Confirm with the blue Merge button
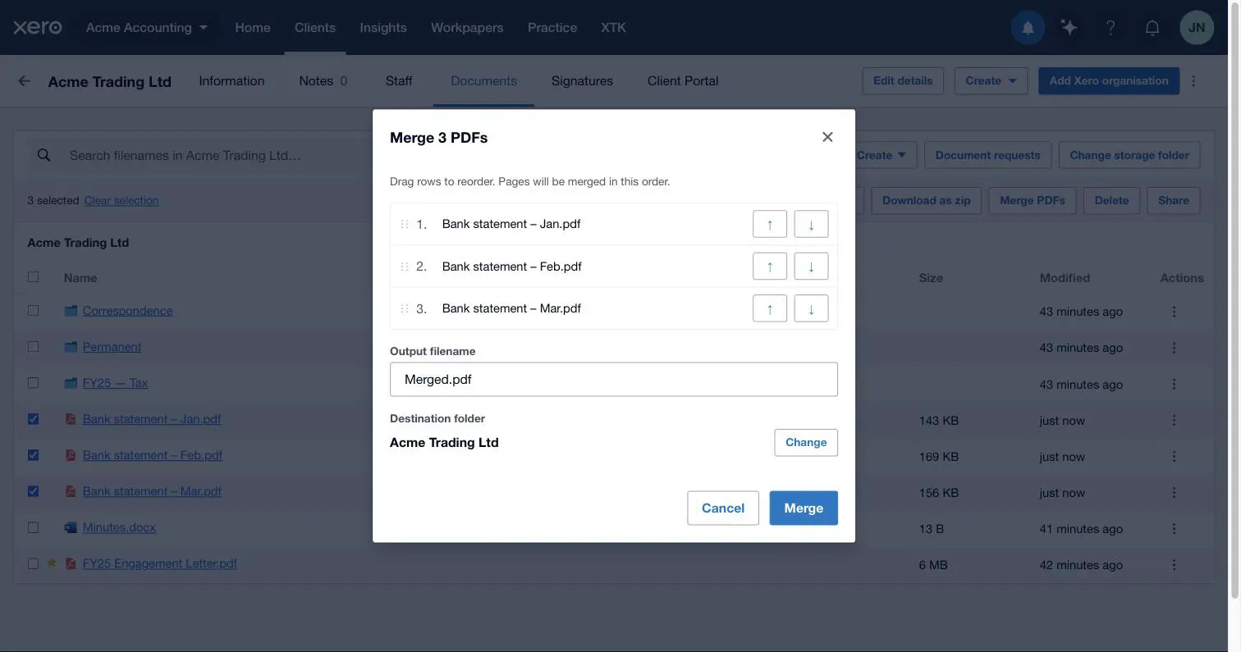The width and height of the screenshot is (1241, 652). [804, 508]
